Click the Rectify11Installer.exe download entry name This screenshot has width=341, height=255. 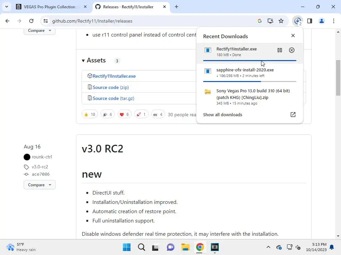[236, 49]
